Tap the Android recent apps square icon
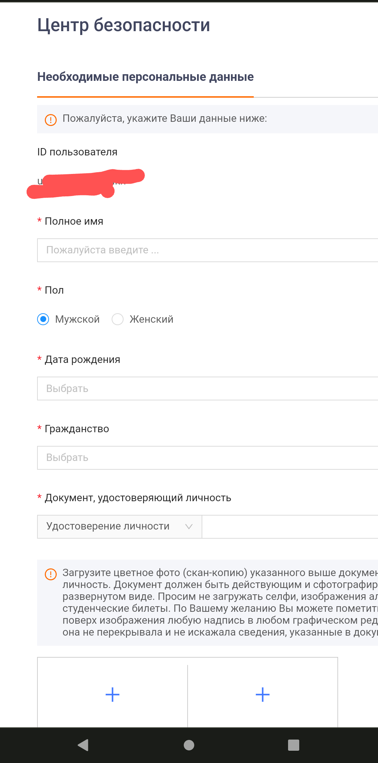The height and width of the screenshot is (763, 378). (294, 745)
